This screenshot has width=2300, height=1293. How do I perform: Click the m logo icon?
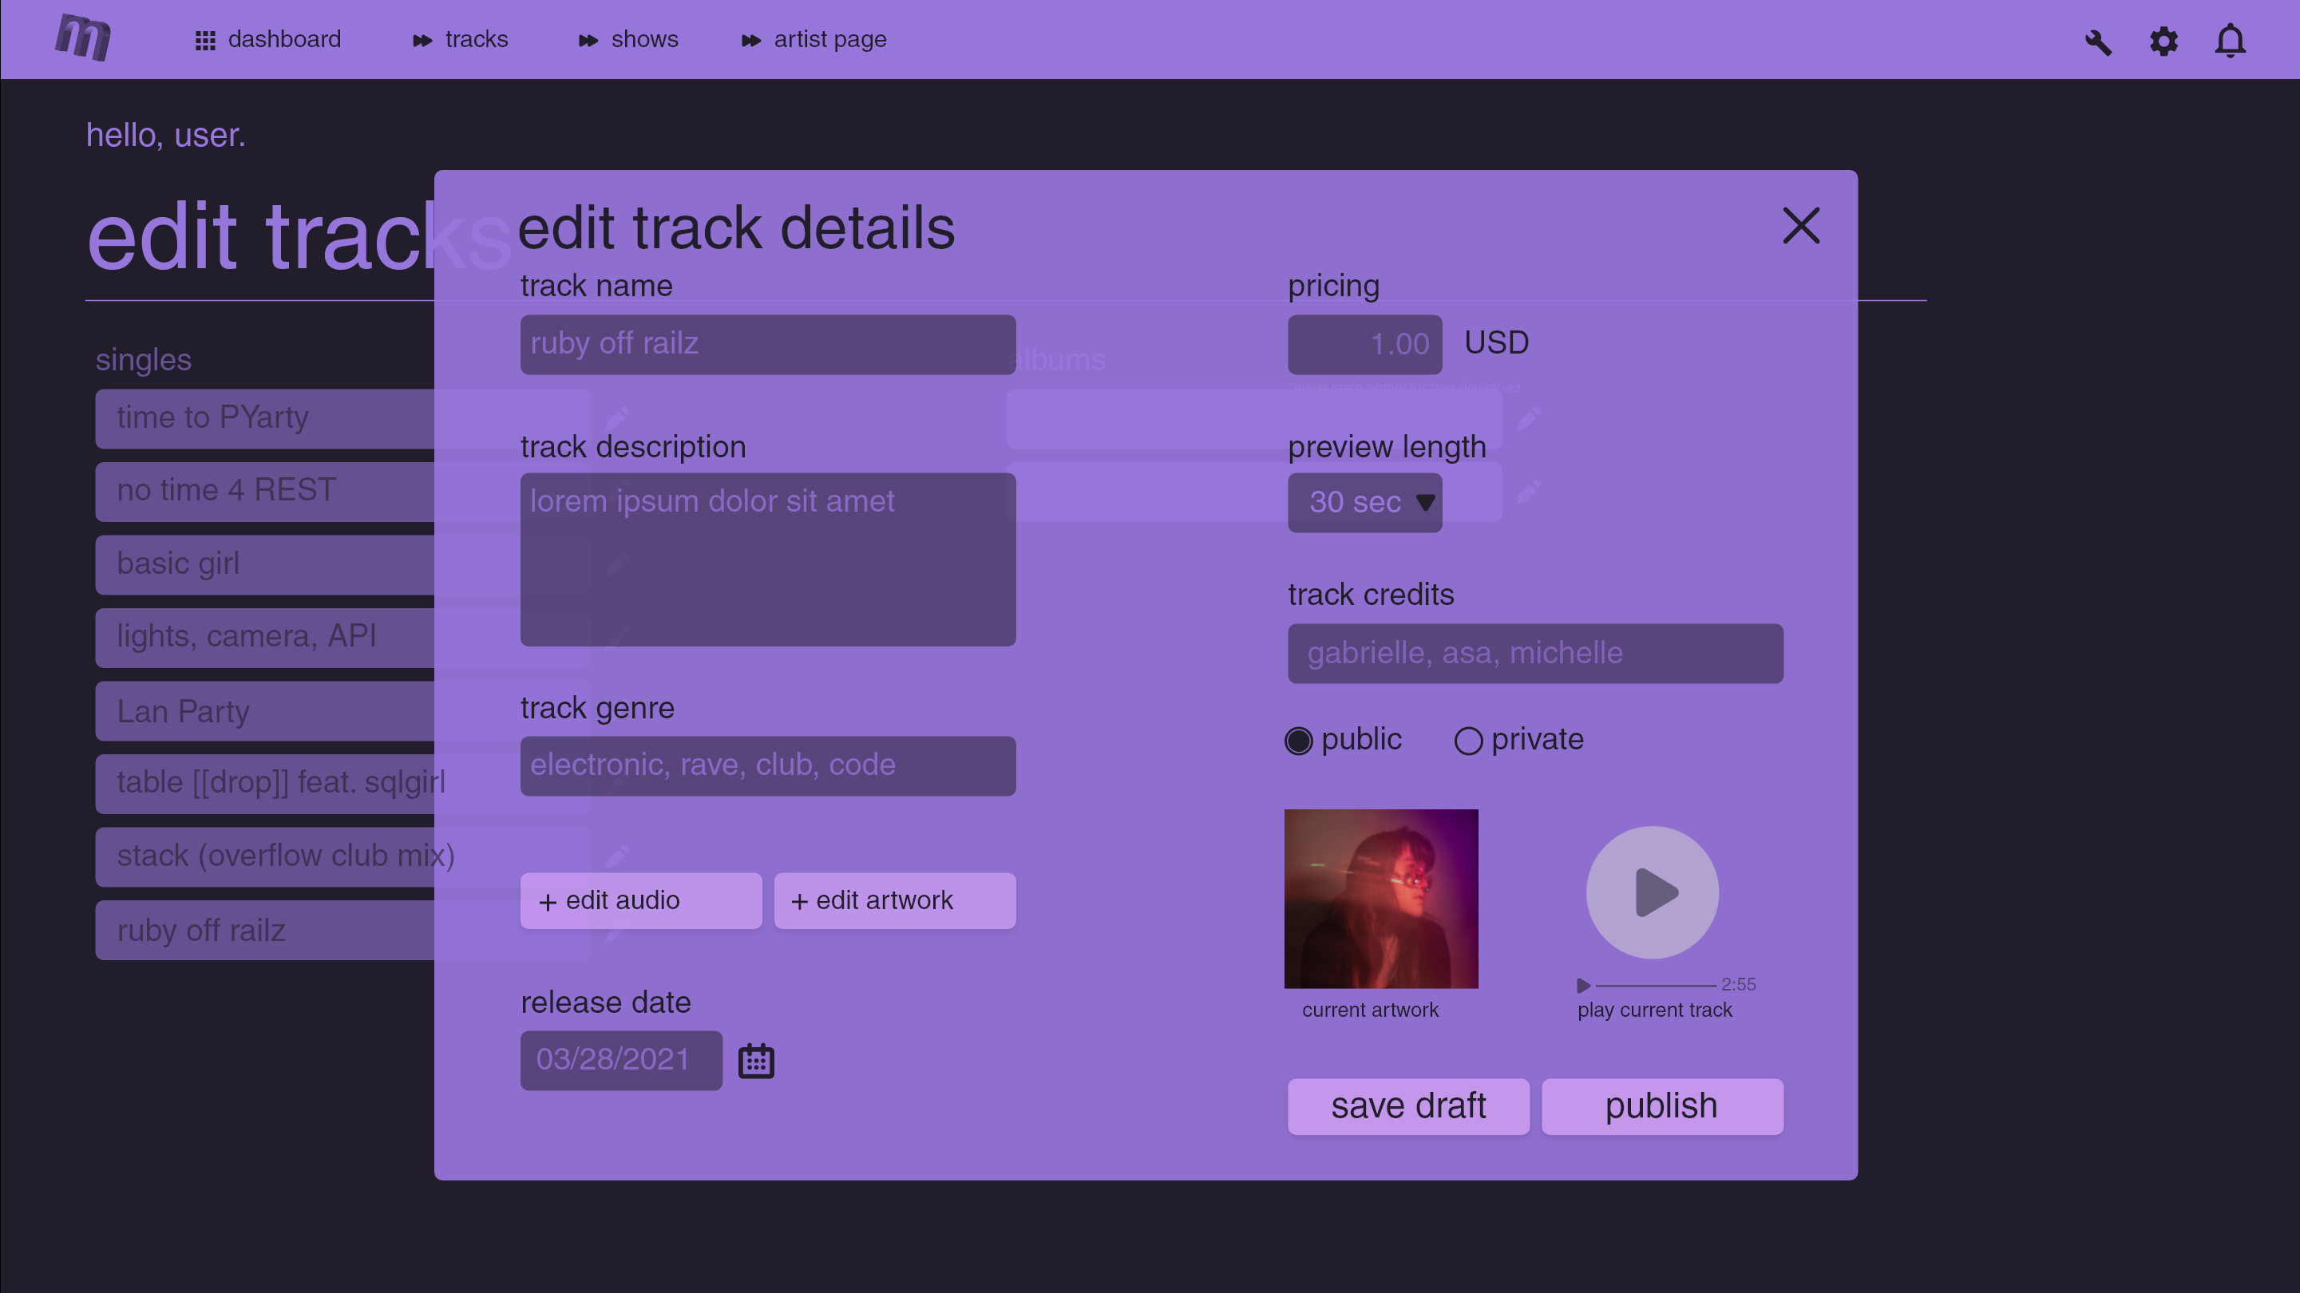tap(83, 38)
